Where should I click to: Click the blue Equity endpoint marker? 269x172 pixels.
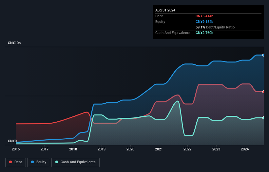point(263,55)
